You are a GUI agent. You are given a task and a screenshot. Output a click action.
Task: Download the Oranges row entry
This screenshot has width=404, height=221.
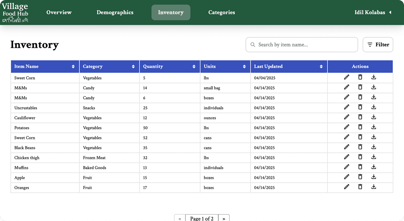tap(373, 187)
